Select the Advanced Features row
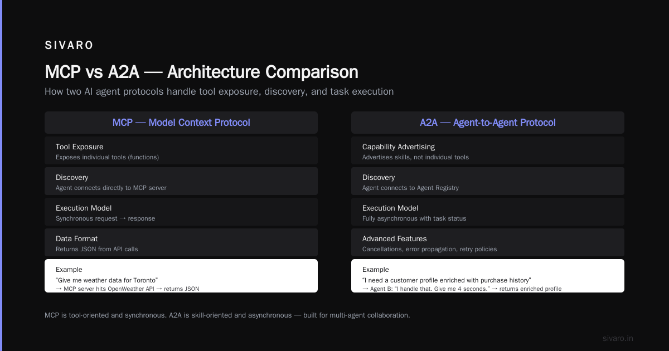This screenshot has width=669, height=351. (x=488, y=242)
